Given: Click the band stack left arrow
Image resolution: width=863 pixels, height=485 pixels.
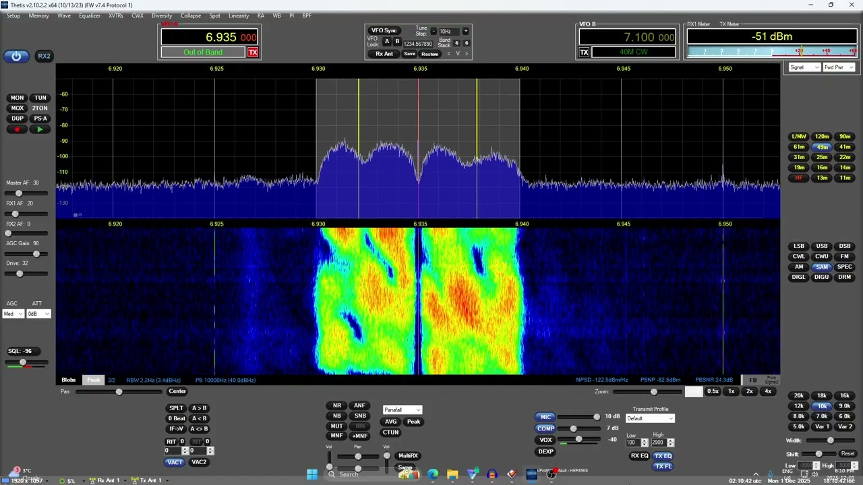Looking at the screenshot, I should point(450,54).
